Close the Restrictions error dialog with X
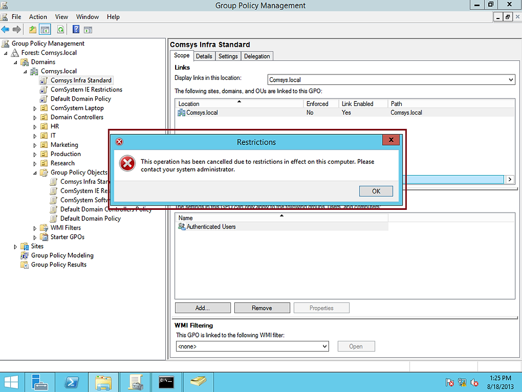522x392 pixels. 391,140
